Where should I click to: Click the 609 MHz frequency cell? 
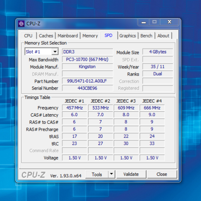click(126, 108)
